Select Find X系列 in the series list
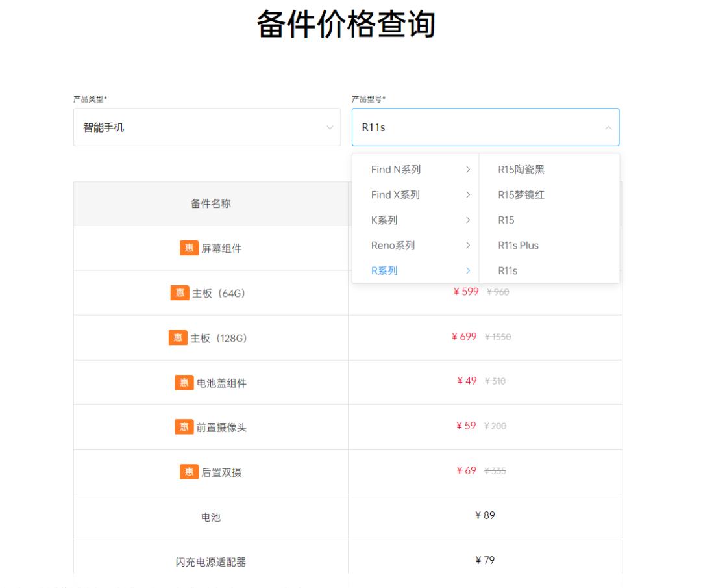Image resolution: width=701 pixels, height=588 pixels. tap(395, 195)
